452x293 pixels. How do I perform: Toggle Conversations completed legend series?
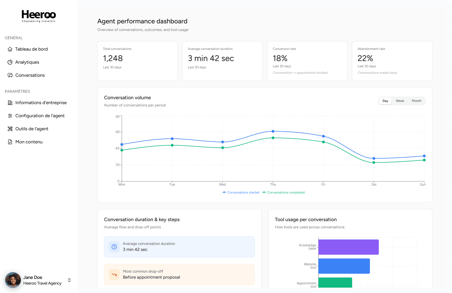click(283, 192)
